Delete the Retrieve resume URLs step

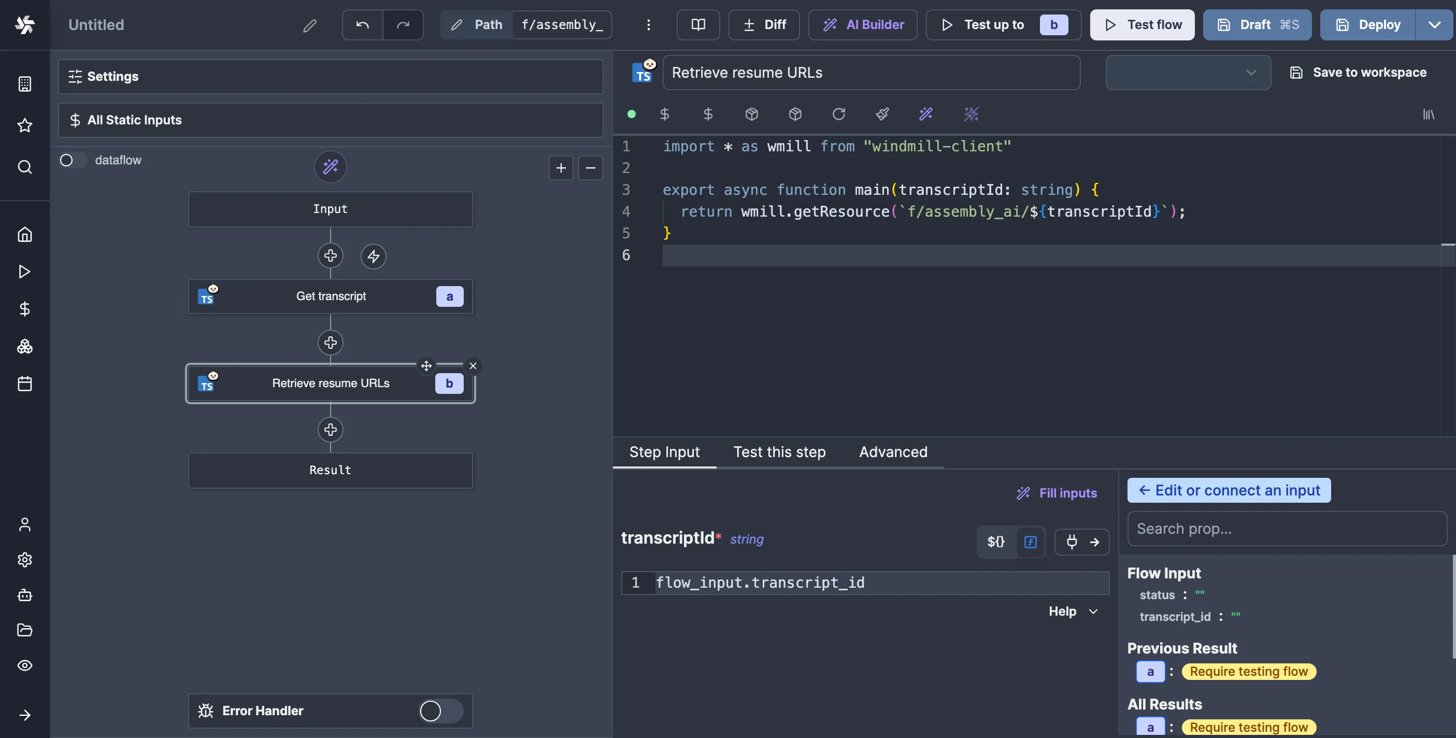473,366
